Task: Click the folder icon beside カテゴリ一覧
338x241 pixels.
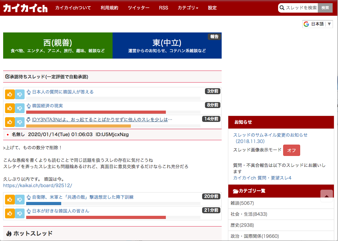Action: tap(236, 191)
